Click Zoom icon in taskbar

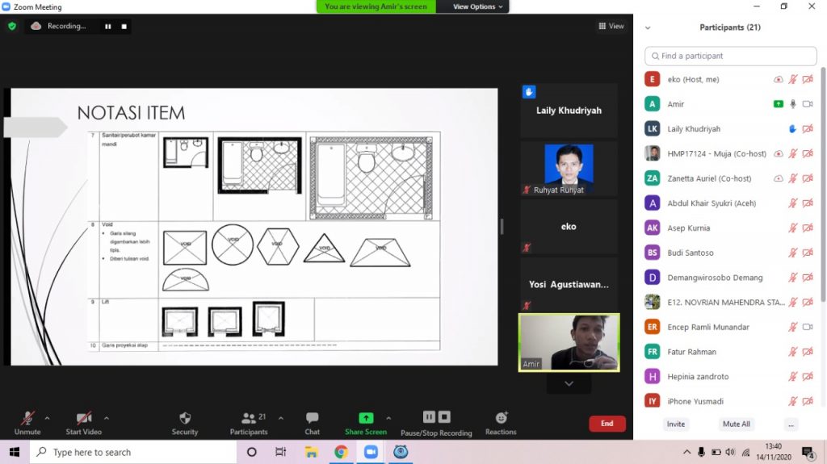[371, 452]
